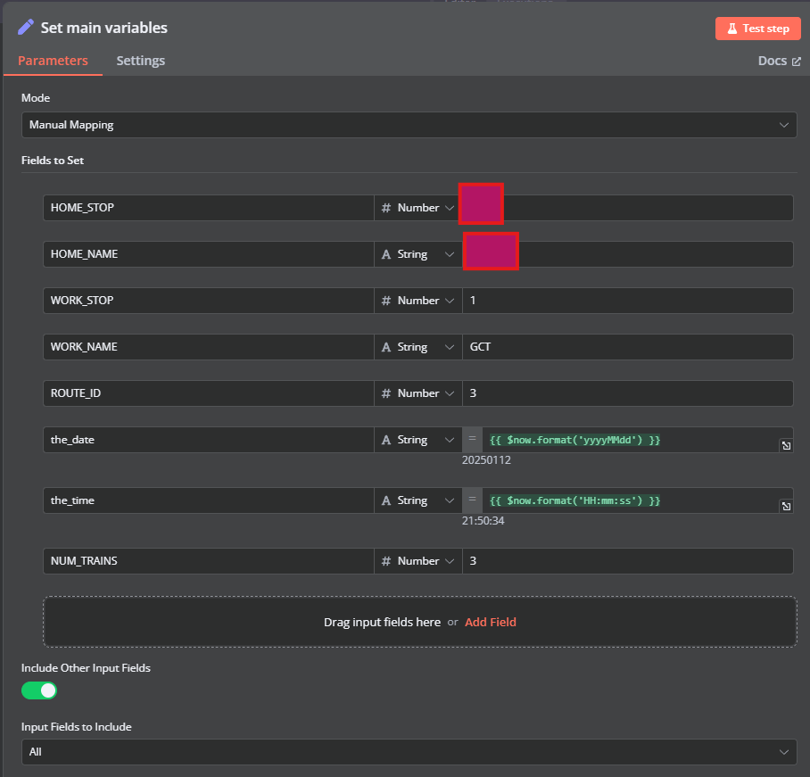810x777 pixels.
Task: Open expression editor for the_time field
Action: 786,506
